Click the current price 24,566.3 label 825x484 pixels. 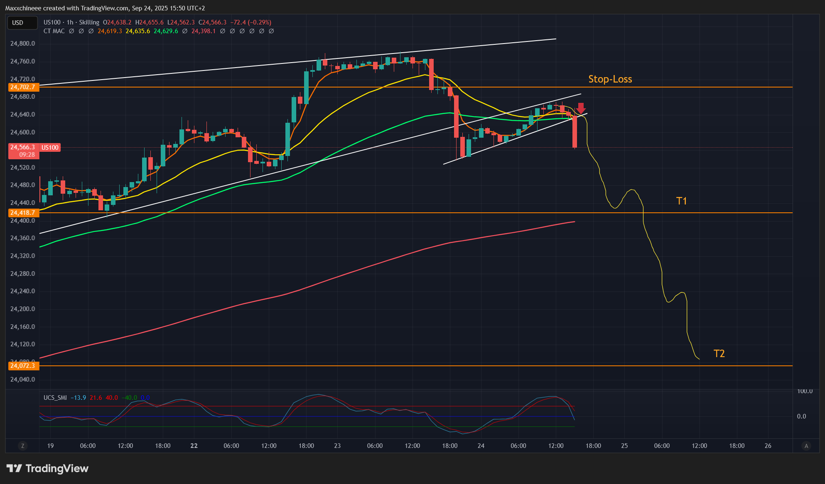pyautogui.click(x=24, y=147)
